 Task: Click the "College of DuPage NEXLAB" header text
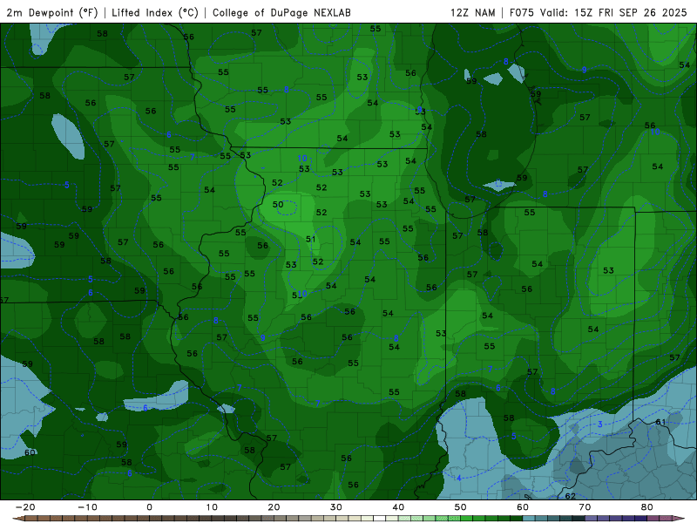tap(281, 12)
